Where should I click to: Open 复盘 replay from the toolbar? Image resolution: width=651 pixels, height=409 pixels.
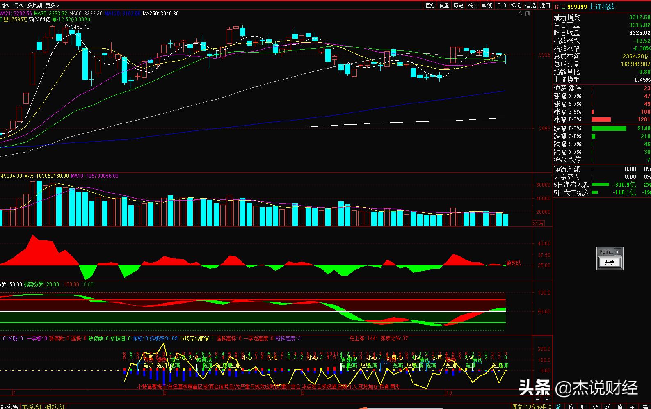(444, 5)
